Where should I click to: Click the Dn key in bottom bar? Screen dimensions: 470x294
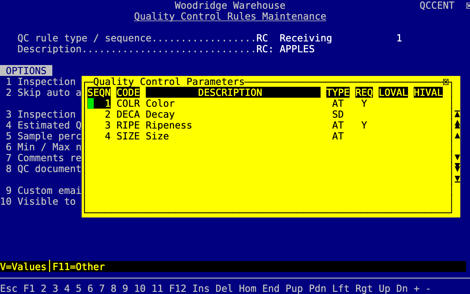click(402, 289)
